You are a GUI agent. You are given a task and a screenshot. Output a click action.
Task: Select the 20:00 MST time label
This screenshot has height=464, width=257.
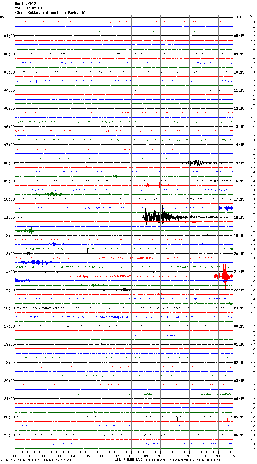pyautogui.click(x=9, y=381)
